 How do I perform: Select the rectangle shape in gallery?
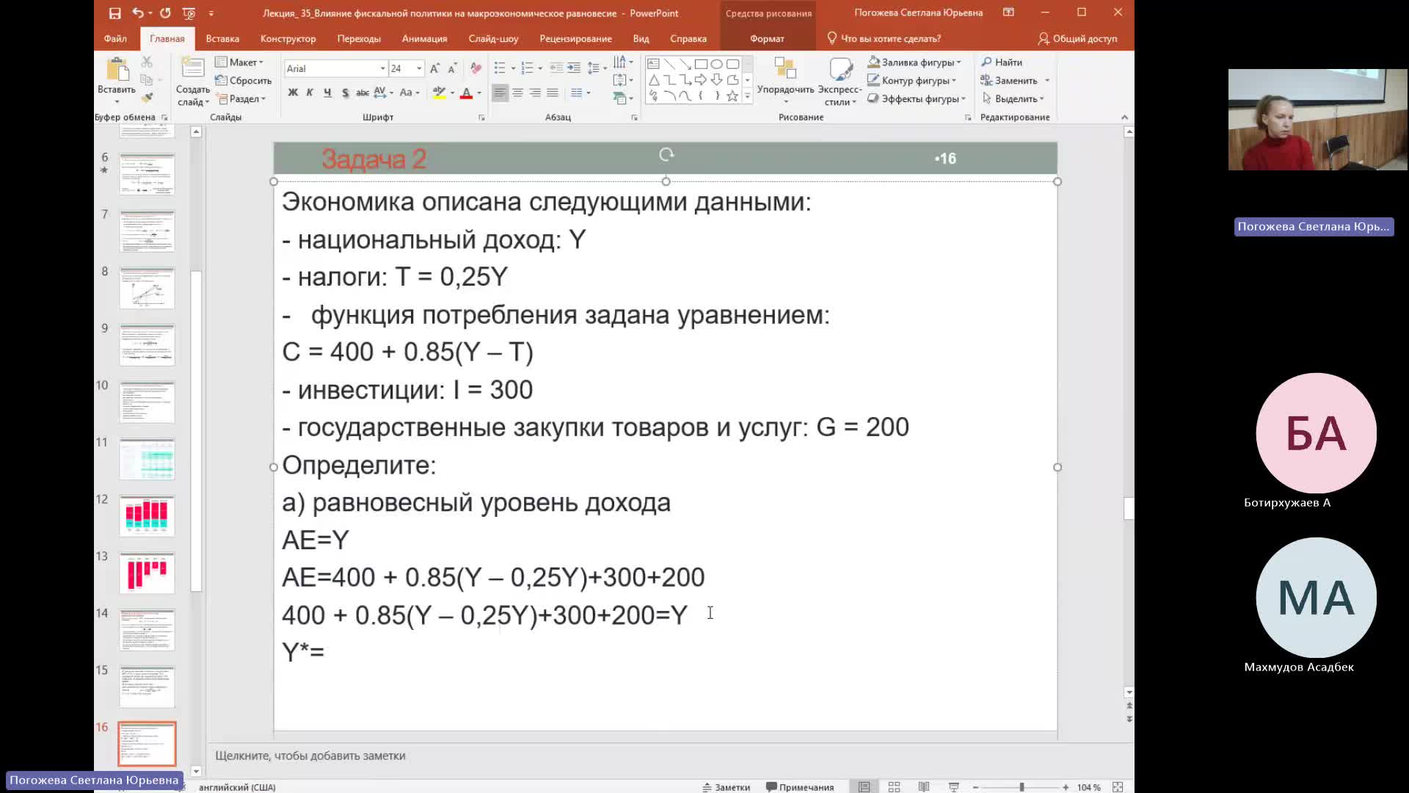pyautogui.click(x=701, y=64)
